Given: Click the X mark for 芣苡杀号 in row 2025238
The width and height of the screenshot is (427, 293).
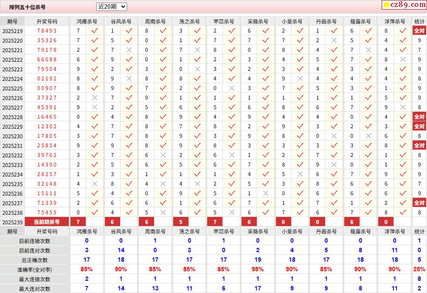Looking at the screenshot, I should pyautogui.click(x=232, y=213).
